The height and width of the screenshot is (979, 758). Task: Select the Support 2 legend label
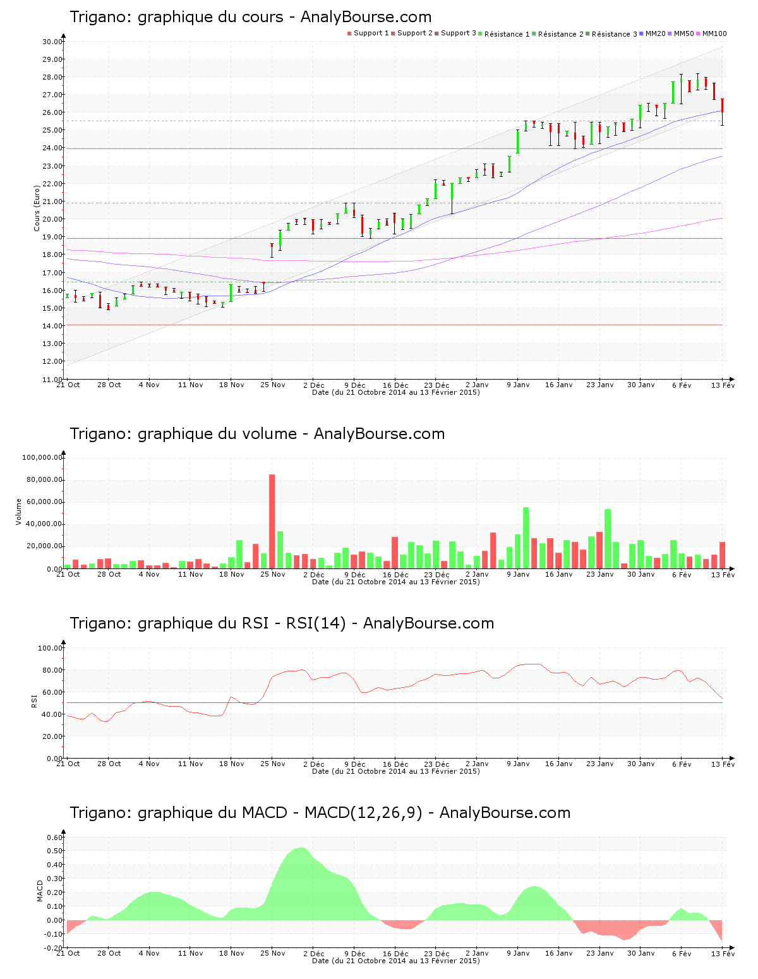tap(415, 33)
